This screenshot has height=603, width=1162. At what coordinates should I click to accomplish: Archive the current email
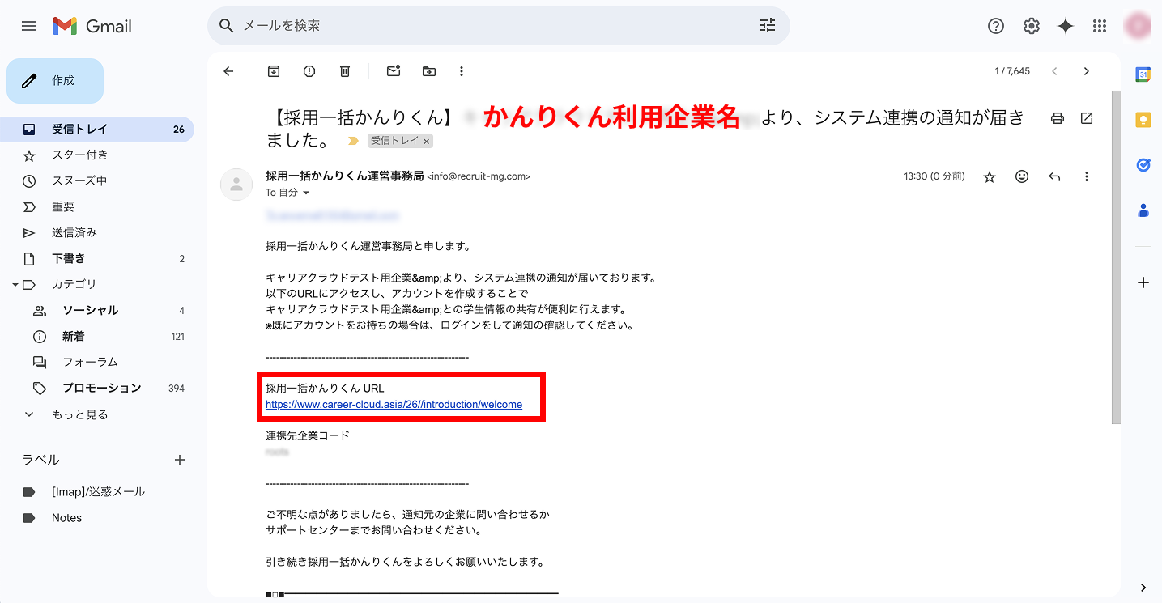click(x=273, y=71)
